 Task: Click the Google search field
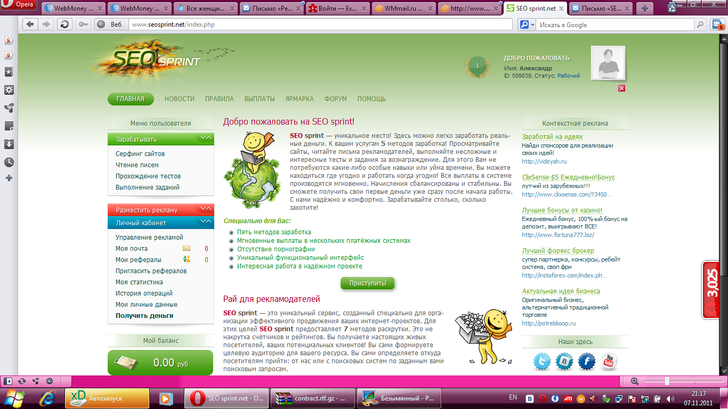click(616, 24)
